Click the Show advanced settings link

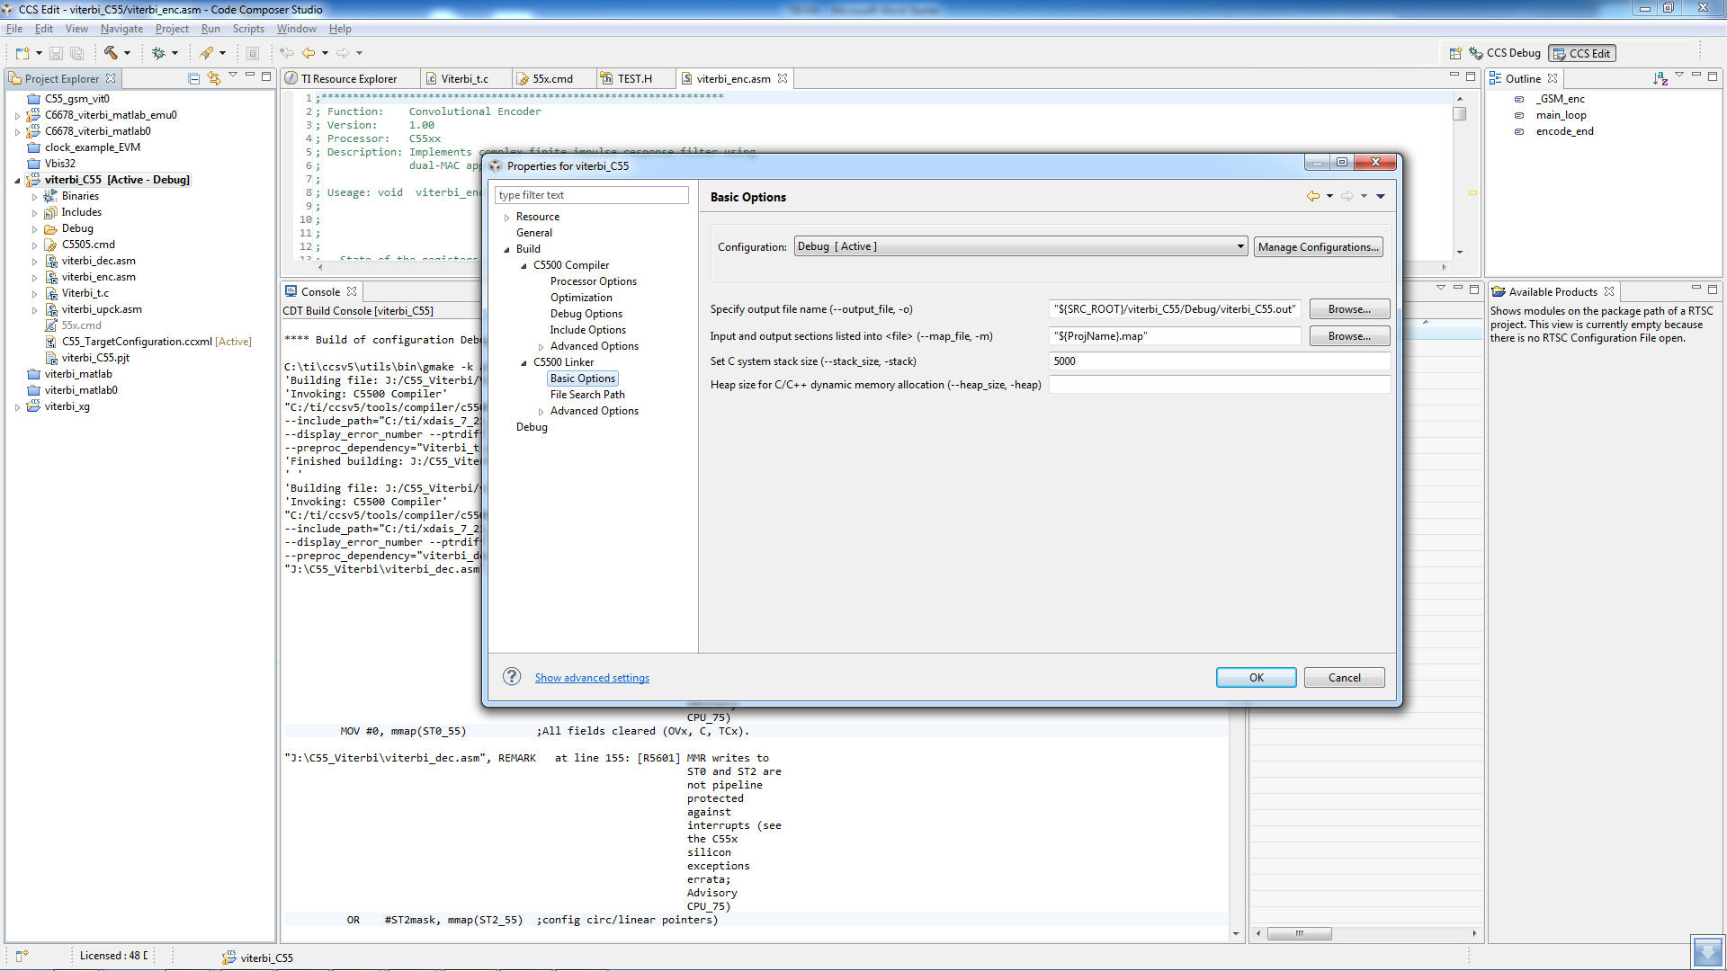pos(592,678)
